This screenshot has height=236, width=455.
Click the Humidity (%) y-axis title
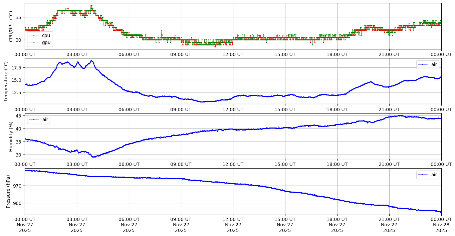click(x=11, y=136)
